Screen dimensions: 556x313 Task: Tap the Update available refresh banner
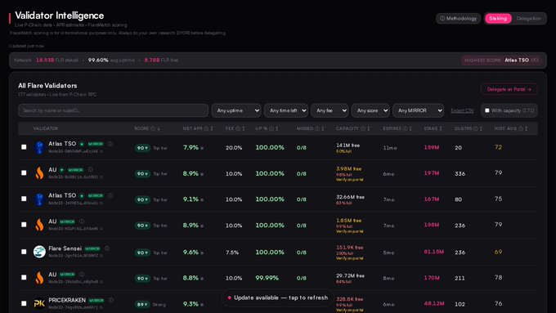[278, 297]
